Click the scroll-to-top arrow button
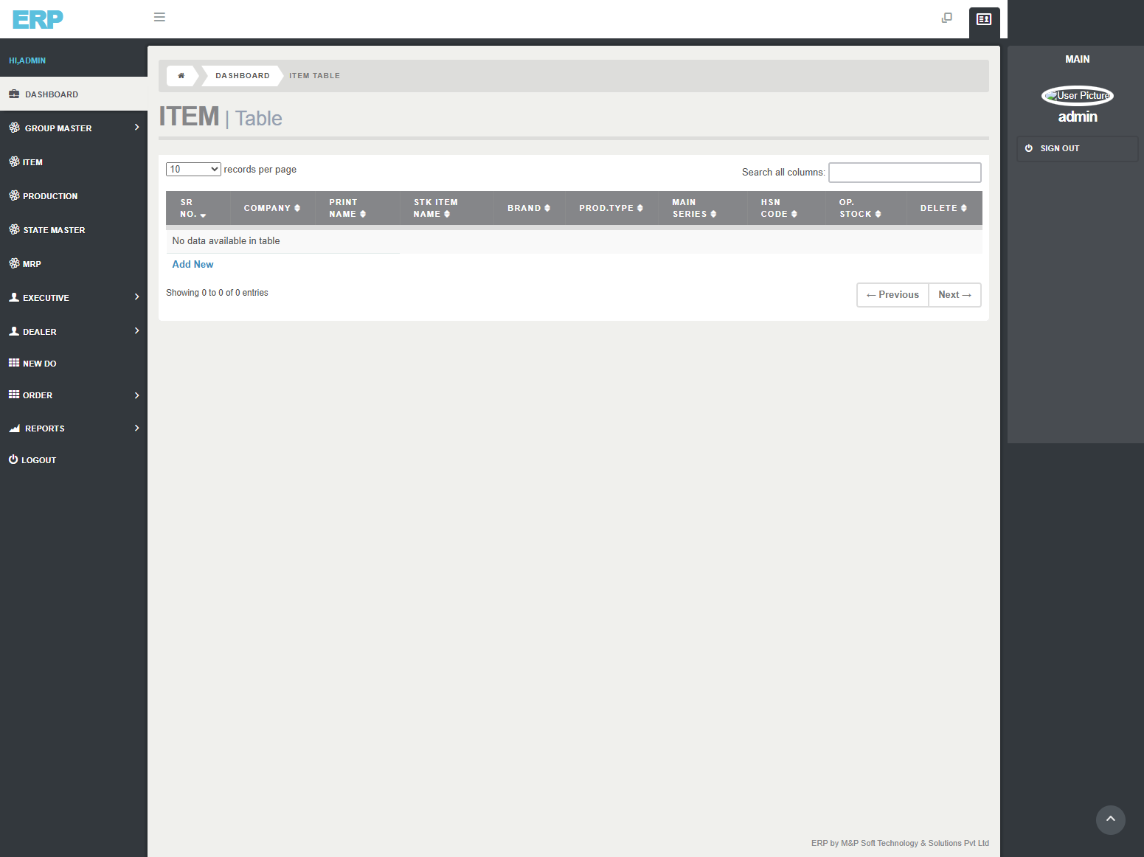The image size is (1144, 857). pyautogui.click(x=1110, y=819)
